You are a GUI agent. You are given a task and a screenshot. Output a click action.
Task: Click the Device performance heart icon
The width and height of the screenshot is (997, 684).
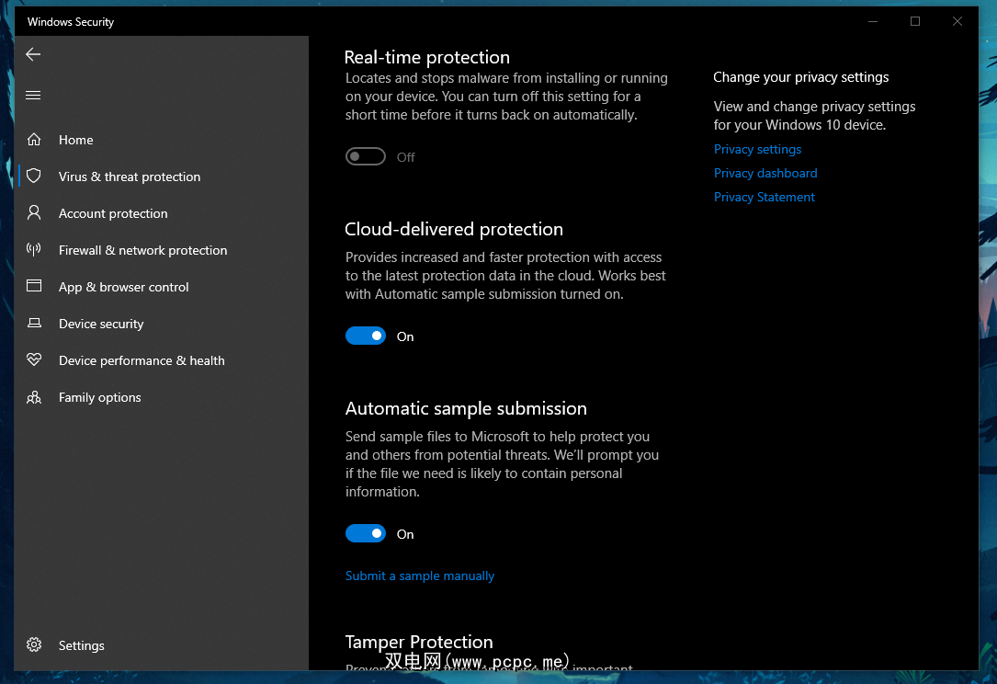pos(34,360)
